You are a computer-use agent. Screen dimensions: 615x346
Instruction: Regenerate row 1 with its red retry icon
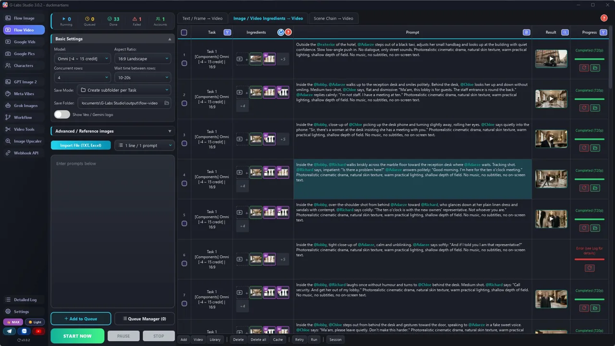click(584, 68)
